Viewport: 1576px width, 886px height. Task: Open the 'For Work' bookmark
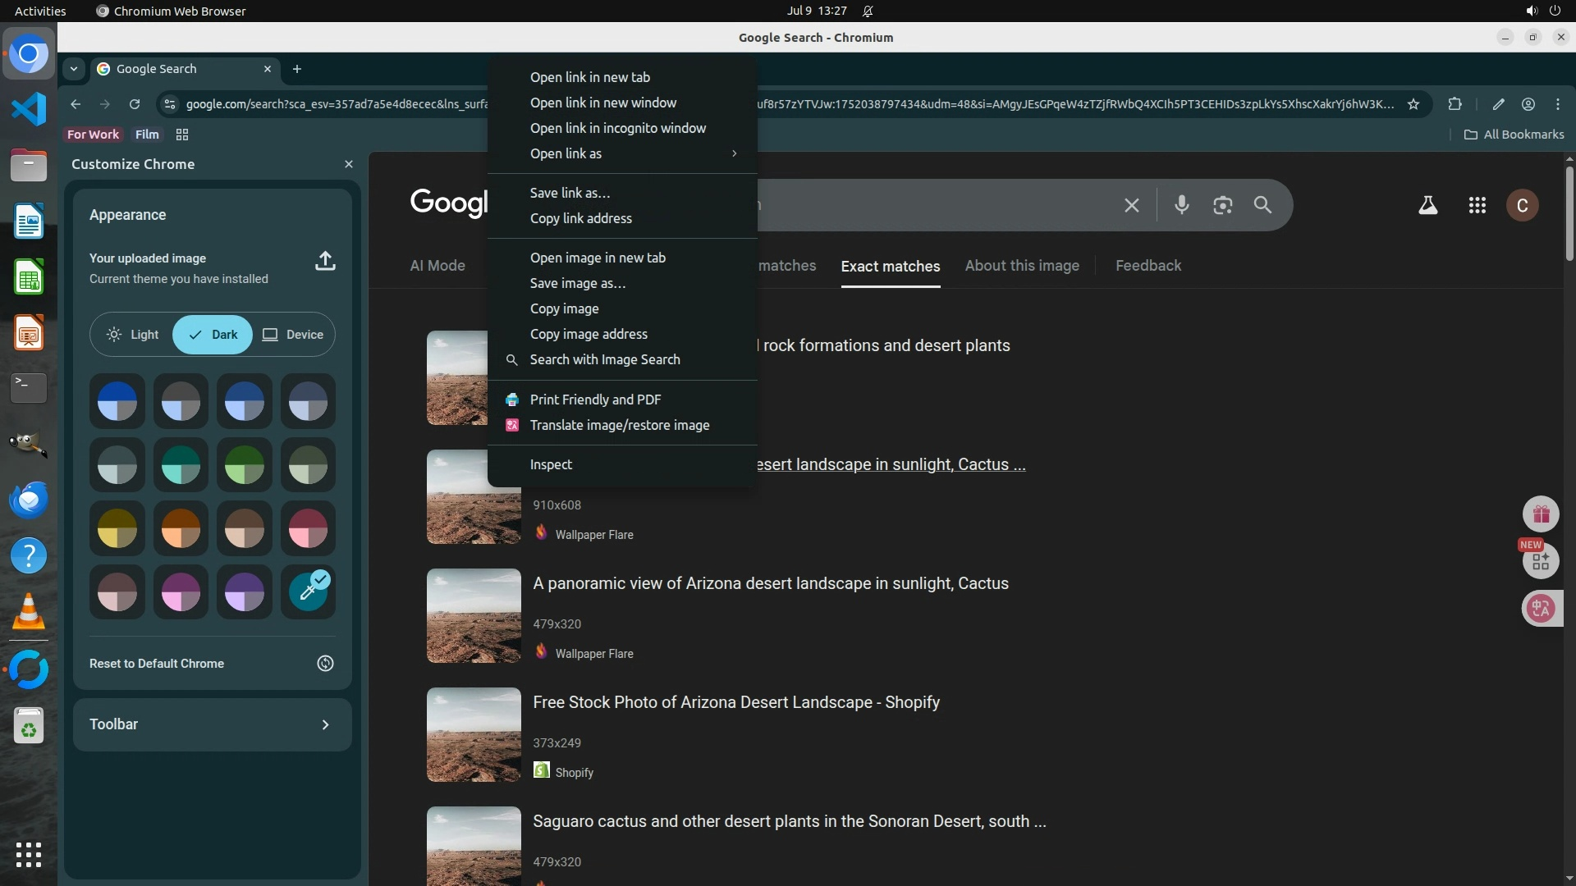(93, 135)
